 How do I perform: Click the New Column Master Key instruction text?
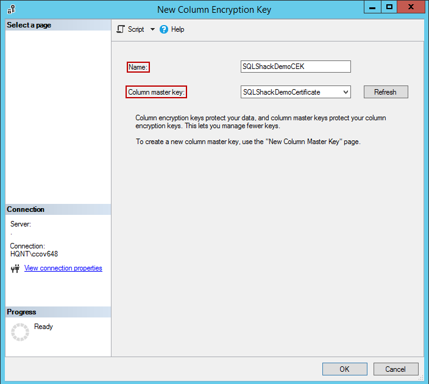pyautogui.click(x=248, y=142)
